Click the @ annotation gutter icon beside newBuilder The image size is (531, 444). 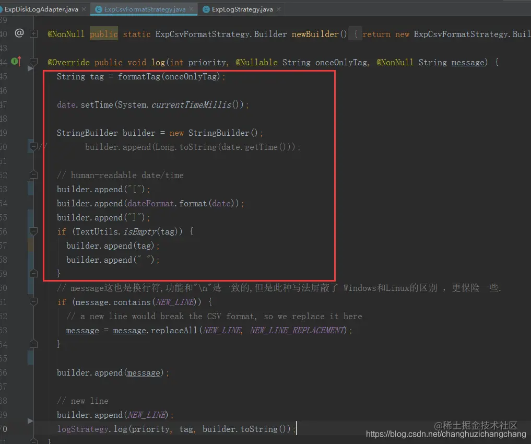[x=19, y=33]
